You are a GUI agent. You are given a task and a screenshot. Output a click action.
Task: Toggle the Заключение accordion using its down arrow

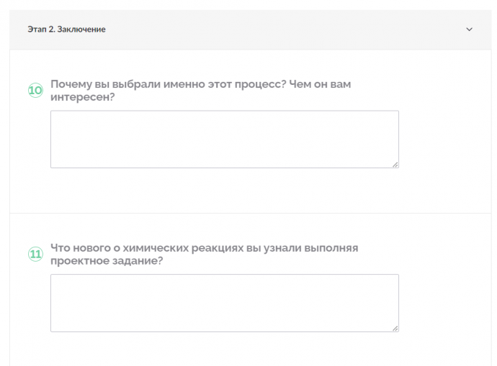[x=469, y=29]
